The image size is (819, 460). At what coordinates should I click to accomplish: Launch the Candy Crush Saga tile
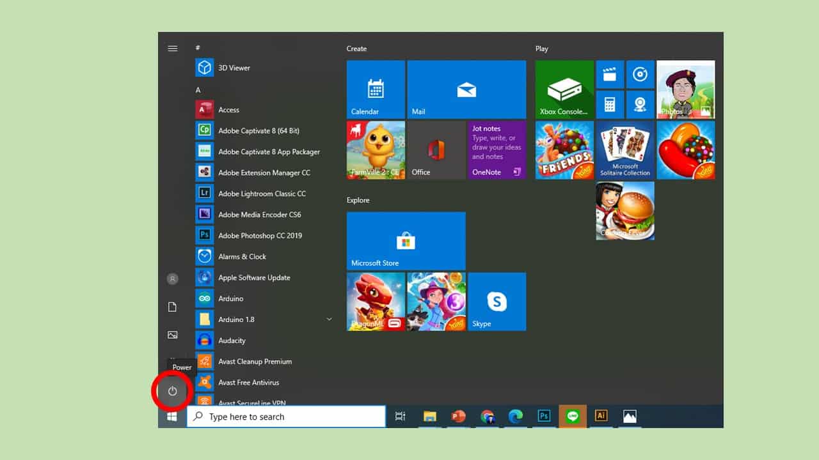[x=686, y=150]
